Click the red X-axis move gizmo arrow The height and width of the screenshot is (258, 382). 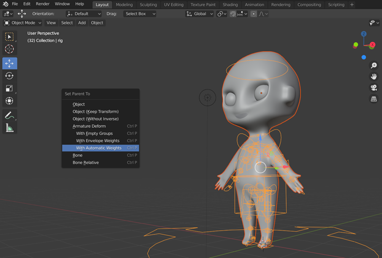click(x=285, y=167)
